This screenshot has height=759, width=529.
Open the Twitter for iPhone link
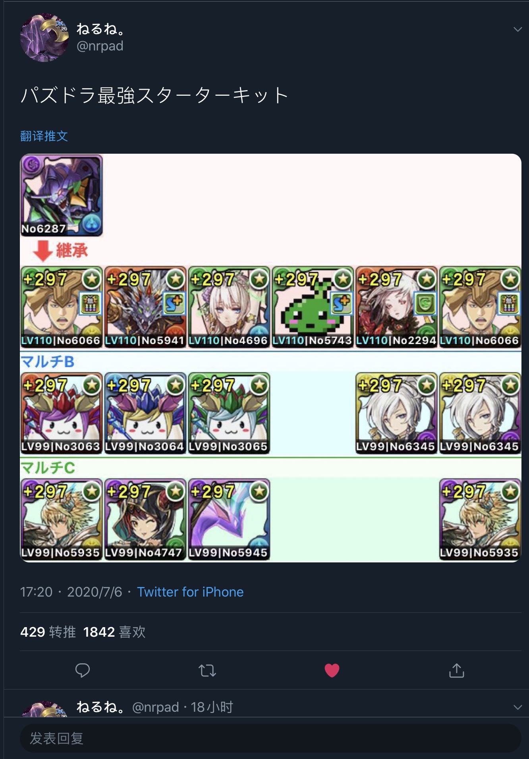click(x=190, y=592)
